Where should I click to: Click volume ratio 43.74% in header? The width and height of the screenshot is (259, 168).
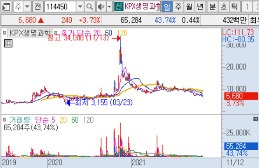[x=165, y=21]
